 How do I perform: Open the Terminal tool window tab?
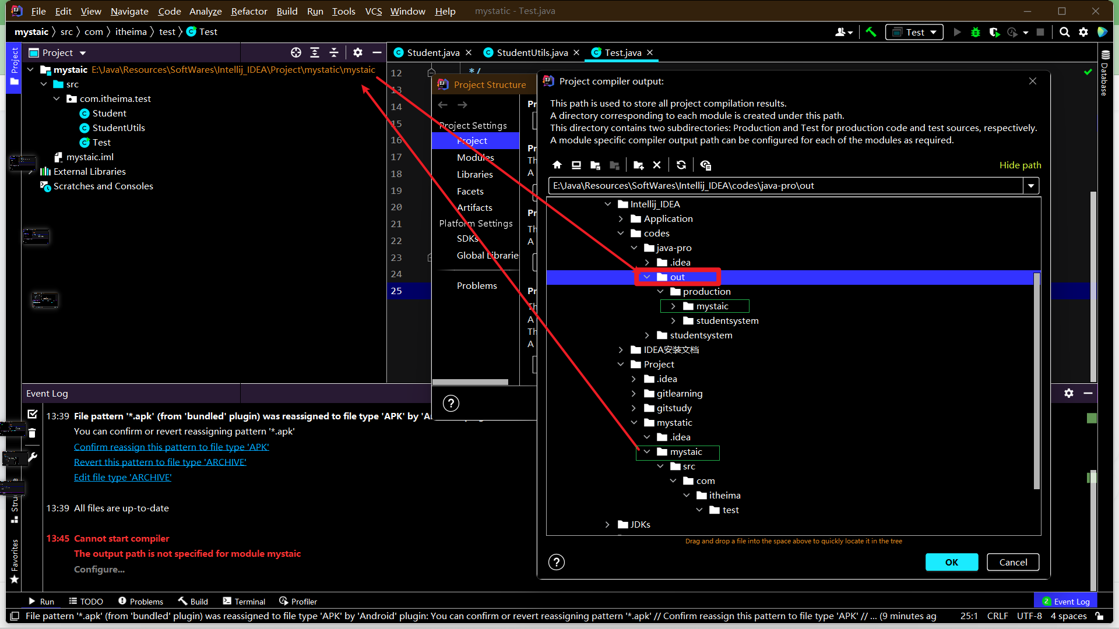244,601
